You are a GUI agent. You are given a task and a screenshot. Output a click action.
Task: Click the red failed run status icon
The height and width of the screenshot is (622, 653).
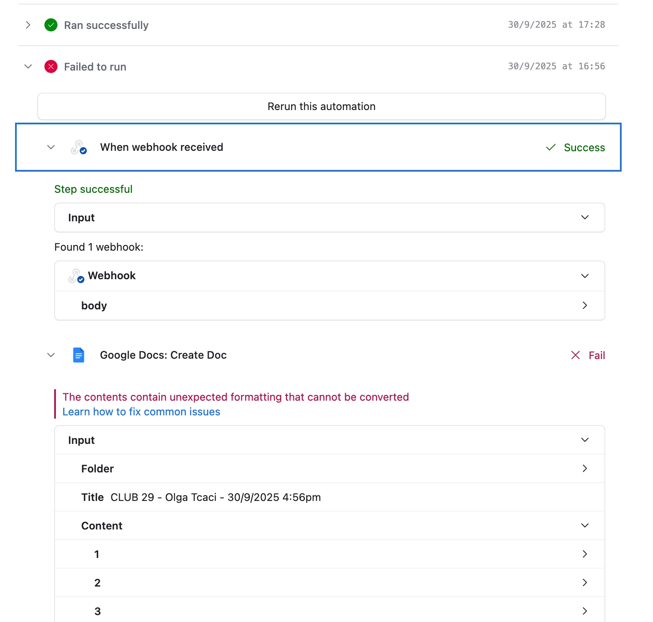coord(51,66)
